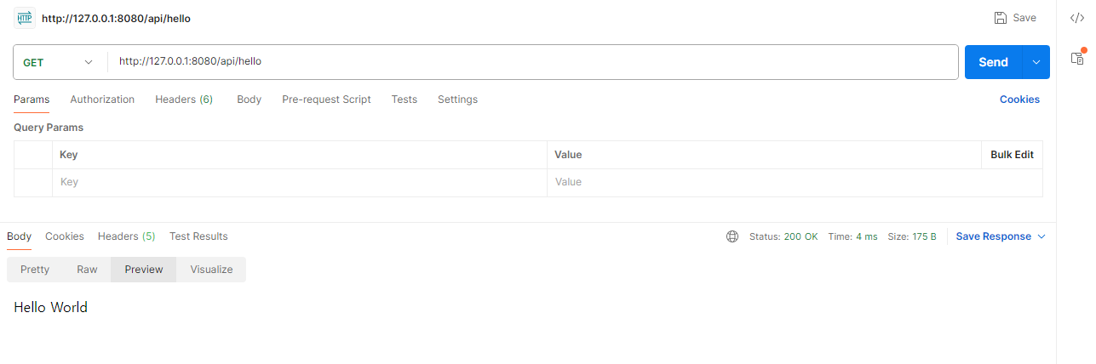
Task: Open the Pre-request Script tab
Action: click(326, 100)
